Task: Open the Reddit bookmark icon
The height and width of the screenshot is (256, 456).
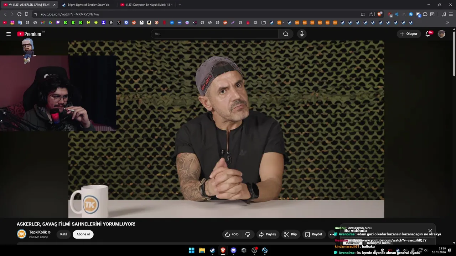Action: (x=134, y=22)
